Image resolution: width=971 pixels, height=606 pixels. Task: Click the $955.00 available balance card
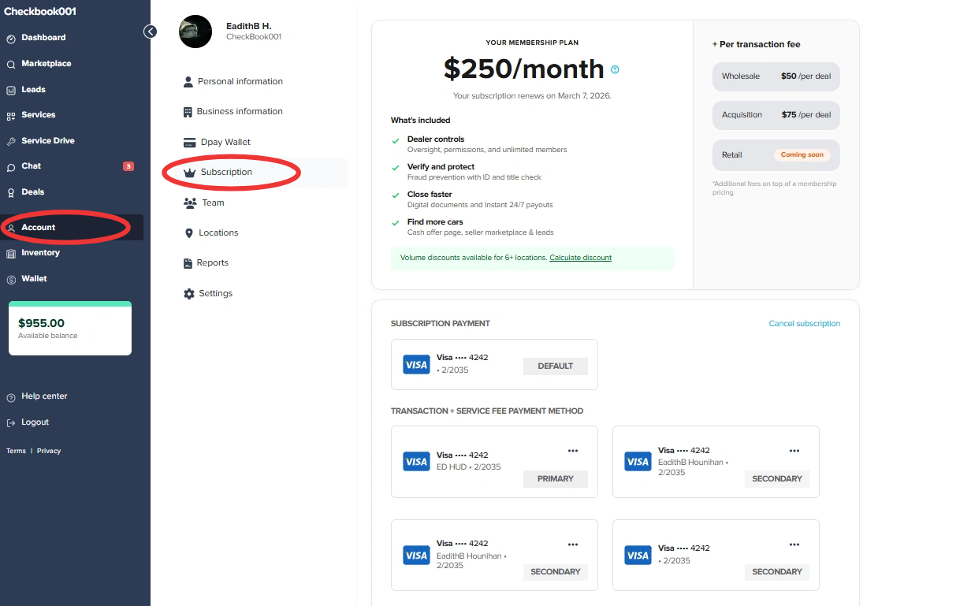point(70,328)
